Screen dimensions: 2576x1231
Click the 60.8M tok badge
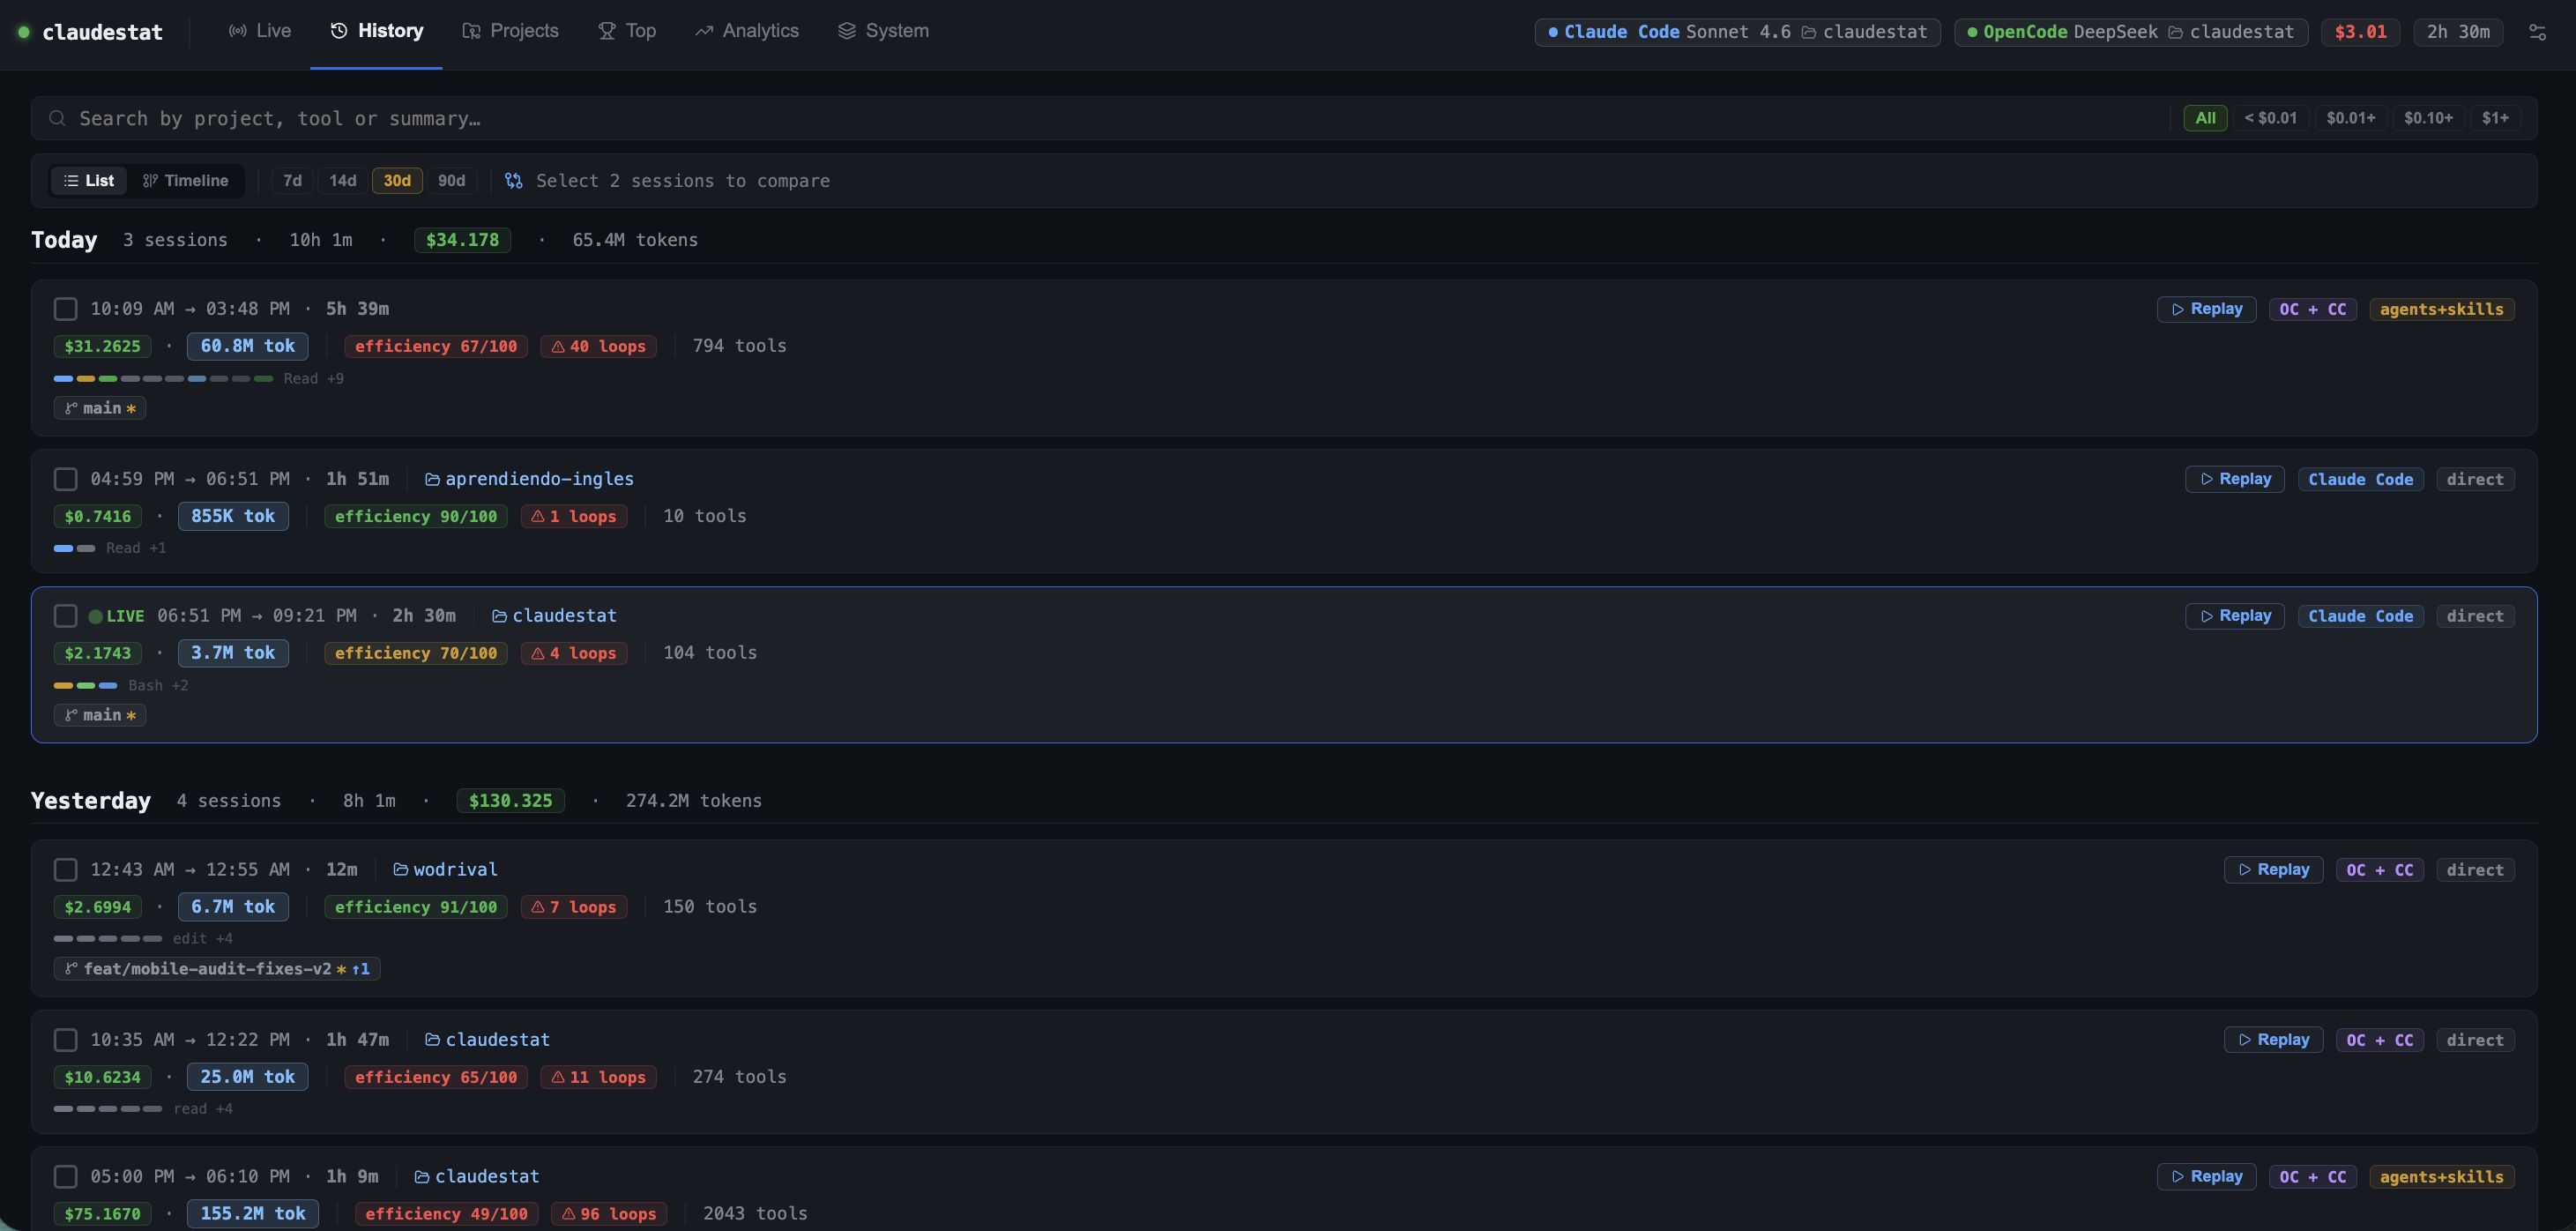tap(248, 346)
